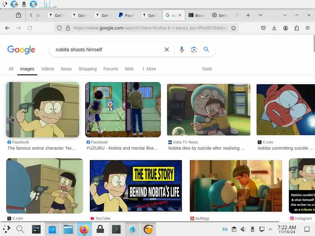
Task: Switch to the PayPal browser tab
Action: point(126,15)
